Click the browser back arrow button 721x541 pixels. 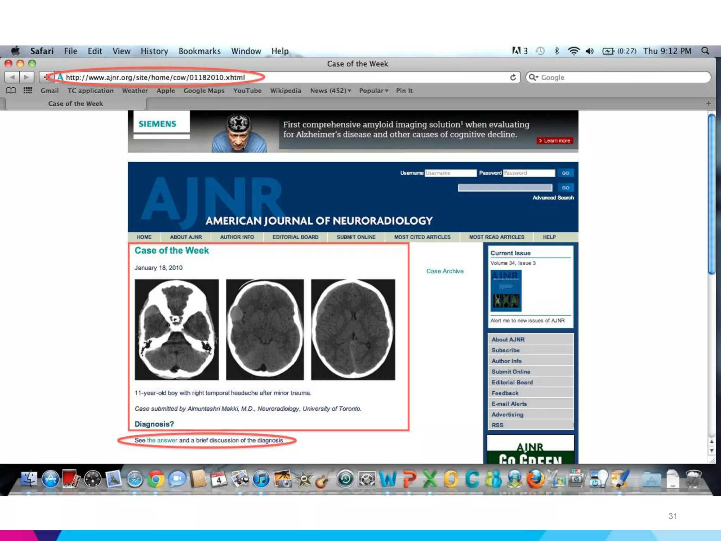coord(12,77)
